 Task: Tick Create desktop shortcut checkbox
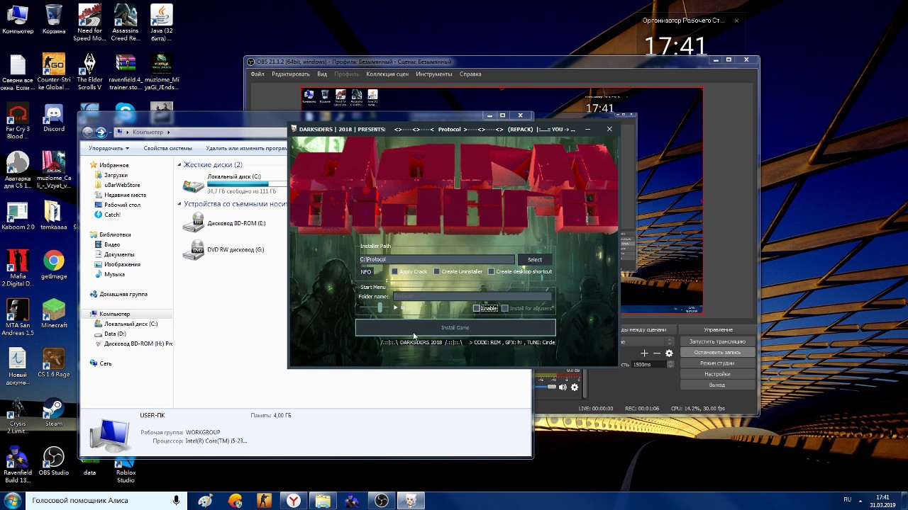pyautogui.click(x=491, y=271)
